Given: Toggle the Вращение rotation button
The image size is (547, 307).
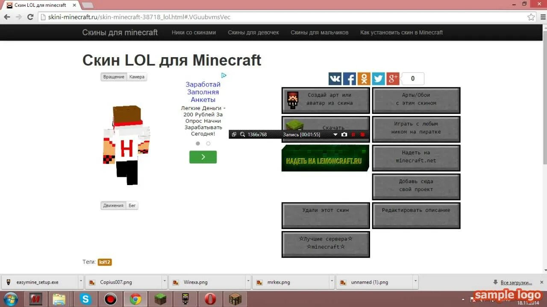Looking at the screenshot, I should pyautogui.click(x=114, y=77).
